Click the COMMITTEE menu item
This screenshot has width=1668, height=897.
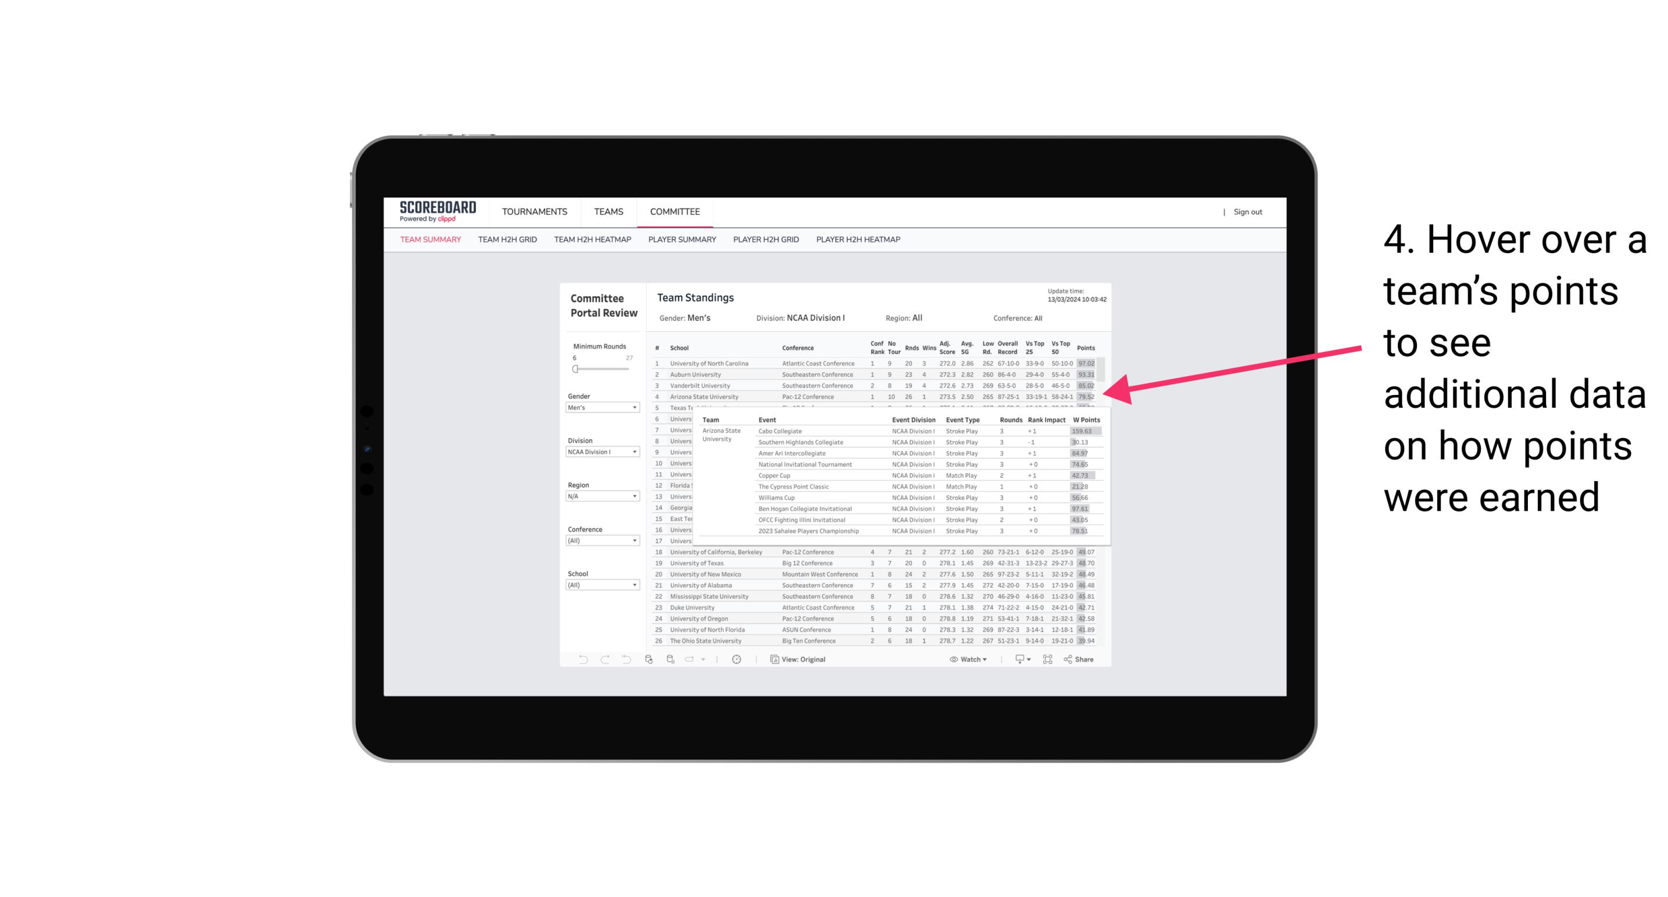point(675,210)
